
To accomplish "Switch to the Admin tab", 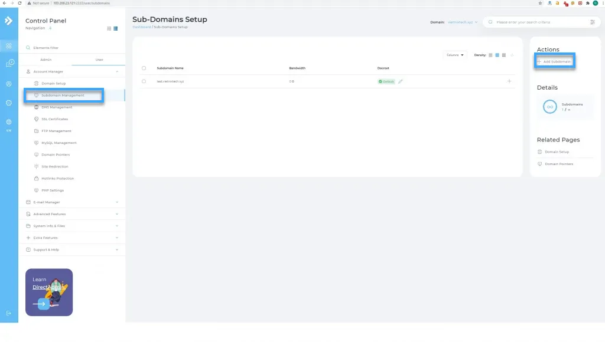I will coord(46,60).
